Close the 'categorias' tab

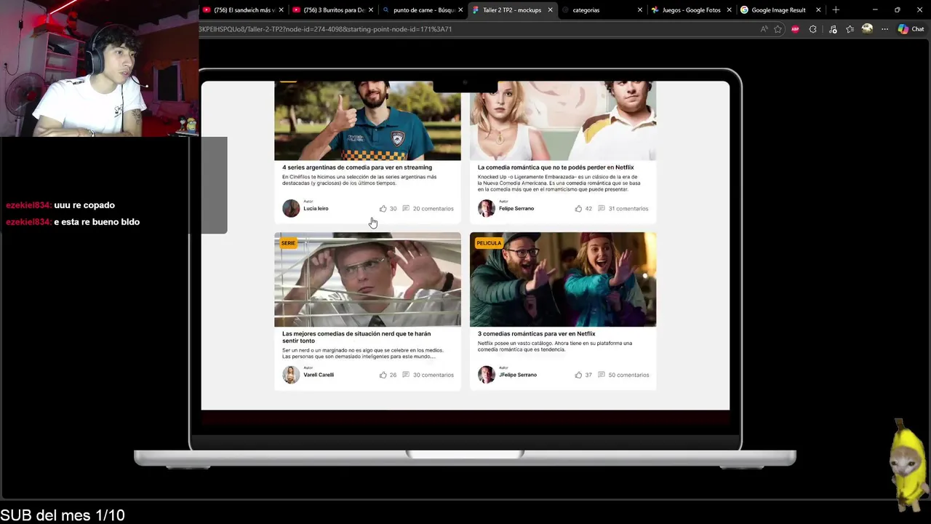640,10
